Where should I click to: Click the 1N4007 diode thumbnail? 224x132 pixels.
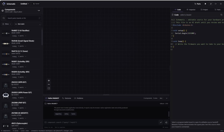click(6, 33)
